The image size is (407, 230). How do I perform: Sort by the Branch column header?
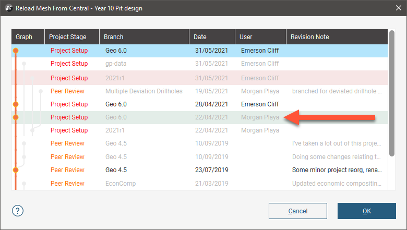[144, 37]
